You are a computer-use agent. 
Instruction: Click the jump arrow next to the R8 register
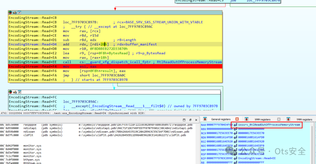tap(235, 162)
